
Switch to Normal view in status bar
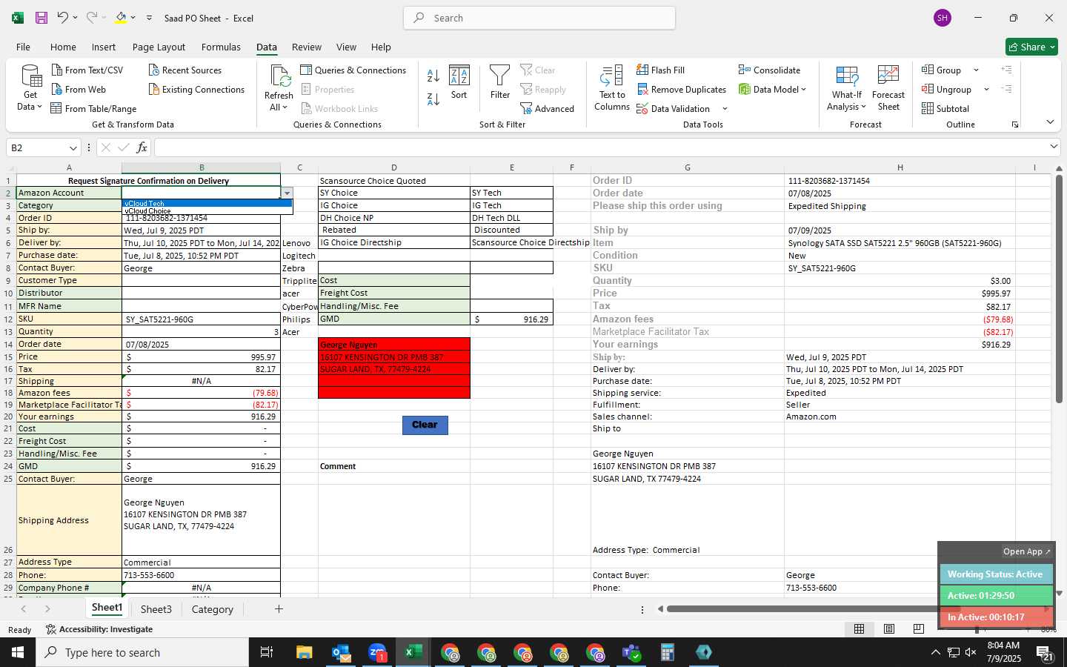click(859, 628)
